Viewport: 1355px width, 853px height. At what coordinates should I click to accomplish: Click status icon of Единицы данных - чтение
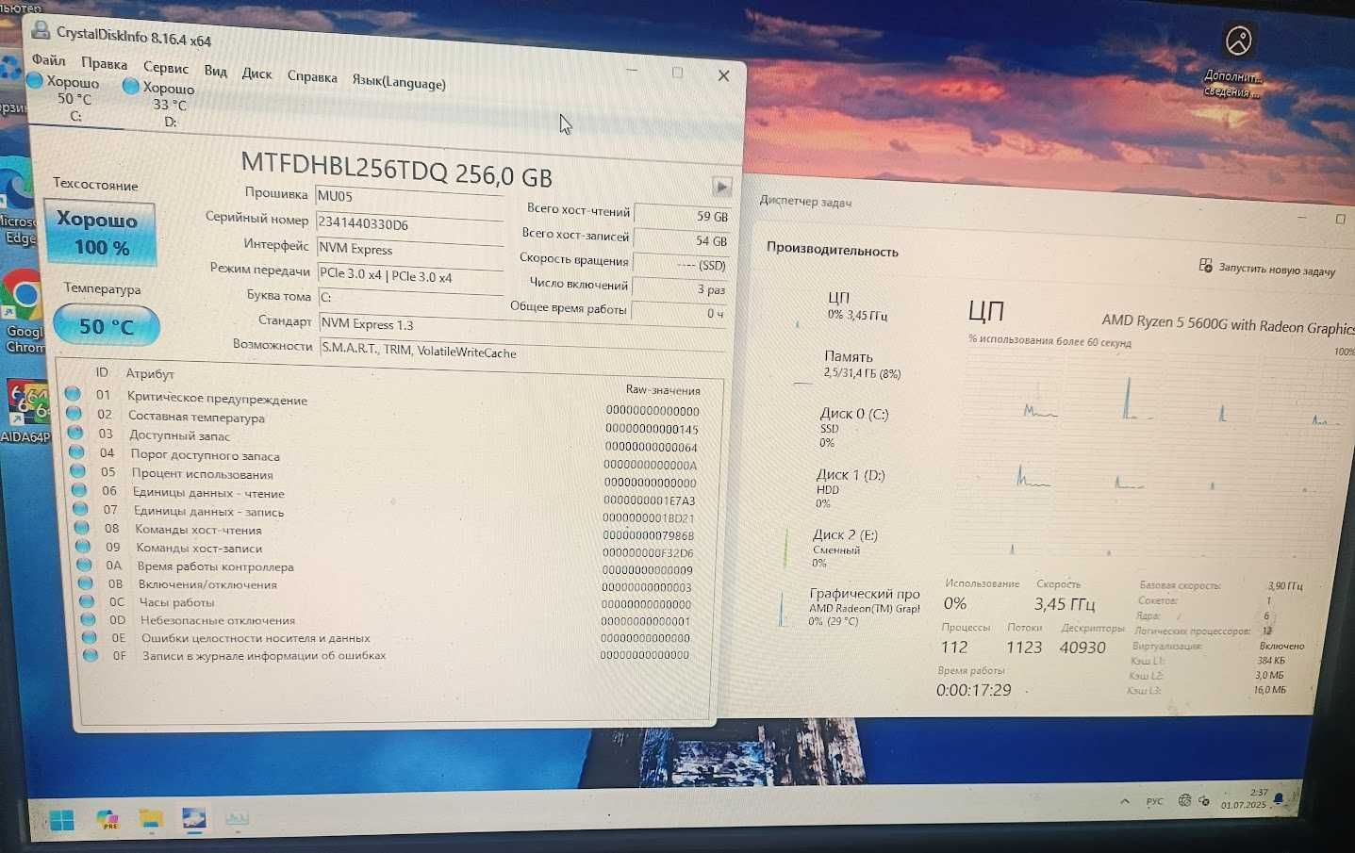(80, 490)
